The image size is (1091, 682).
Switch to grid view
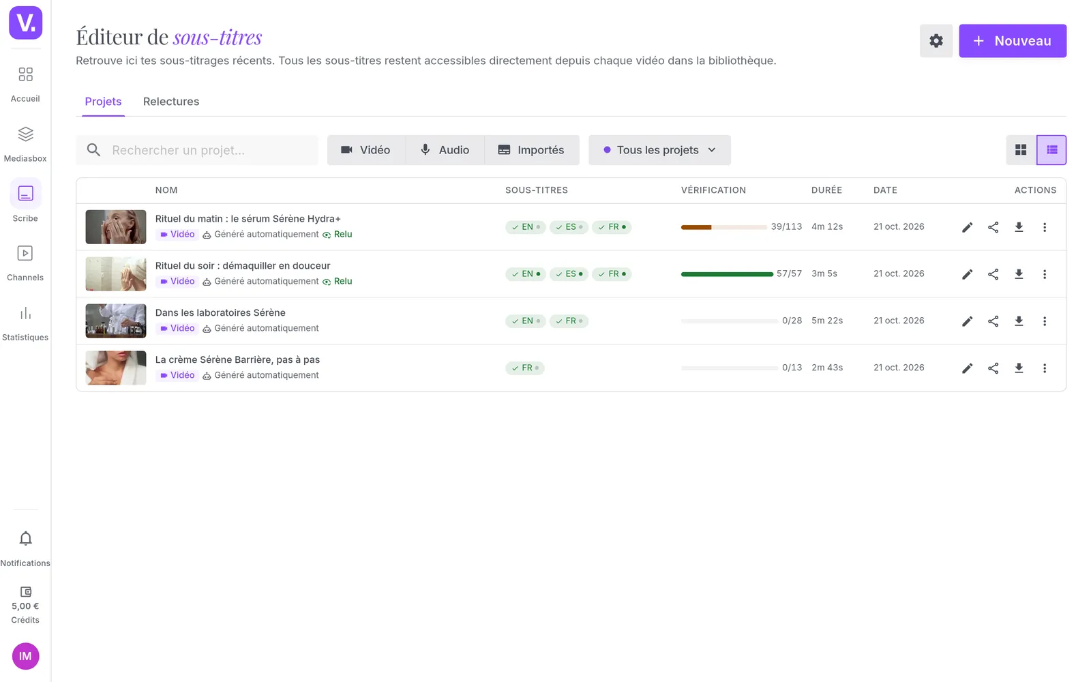pos(1021,150)
